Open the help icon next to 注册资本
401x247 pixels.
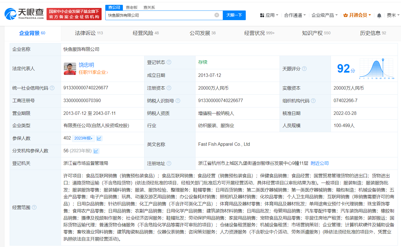[169, 88]
